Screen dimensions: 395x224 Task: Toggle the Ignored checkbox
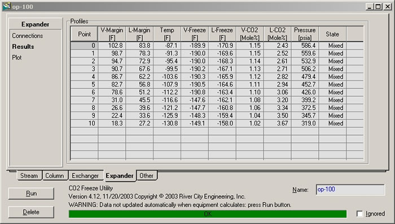coord(360,214)
